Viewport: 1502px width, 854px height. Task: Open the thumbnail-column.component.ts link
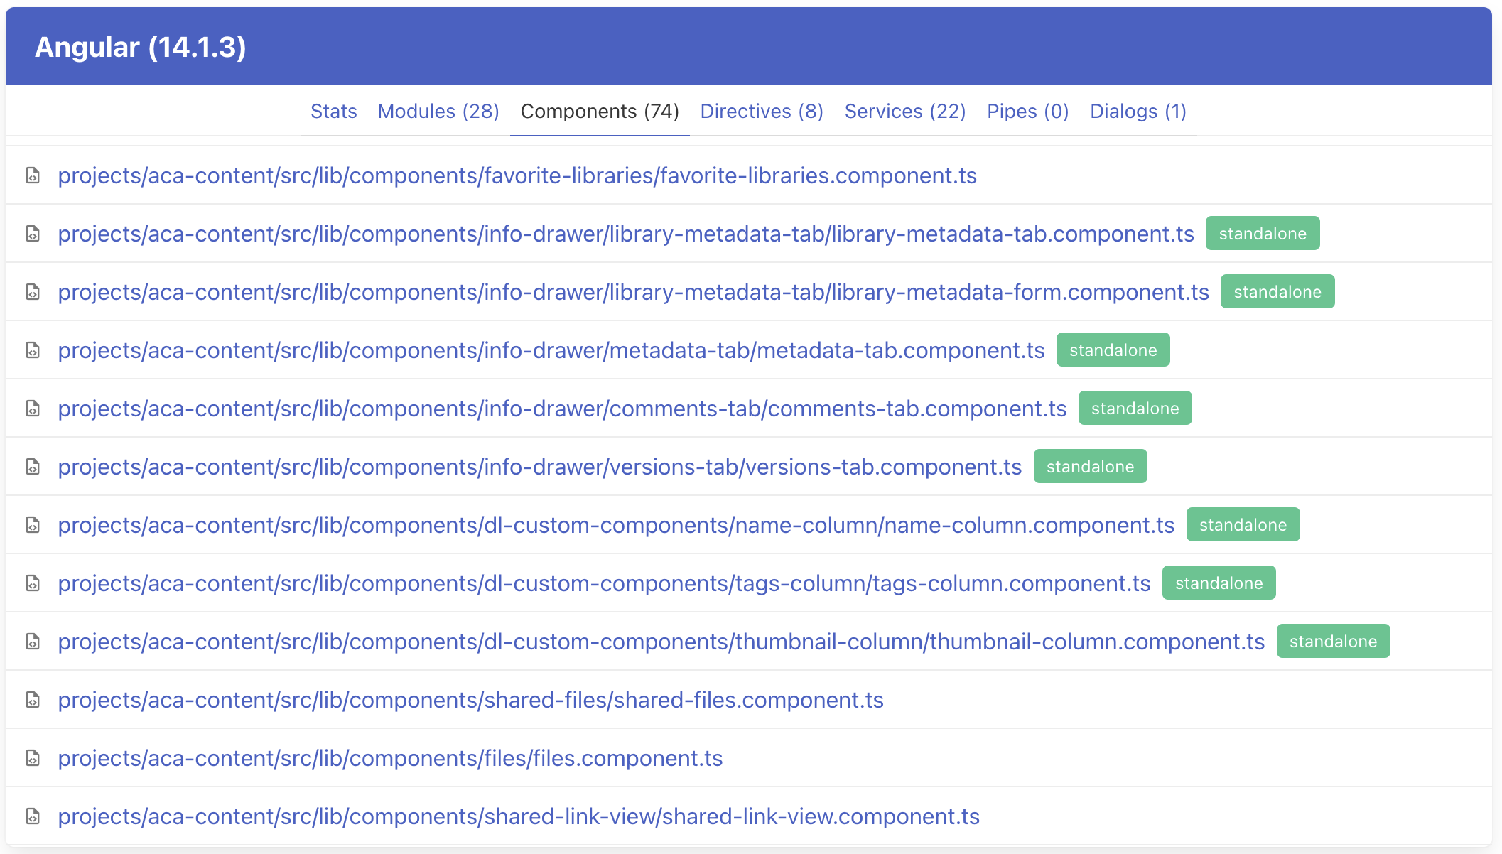pos(661,641)
